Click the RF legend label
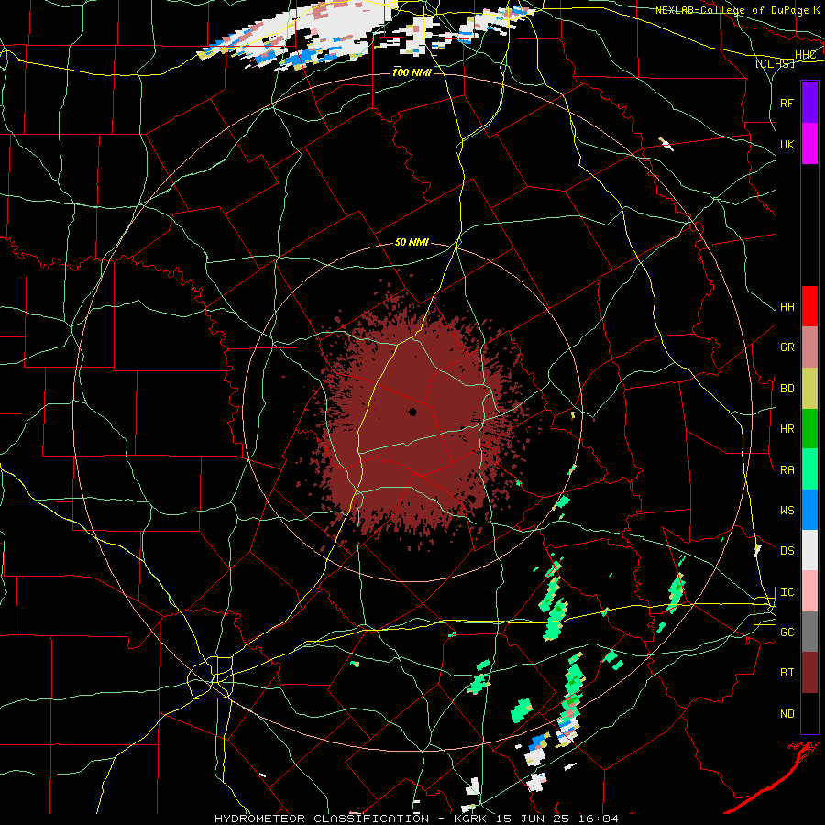This screenshot has height=825, width=825. [x=786, y=103]
